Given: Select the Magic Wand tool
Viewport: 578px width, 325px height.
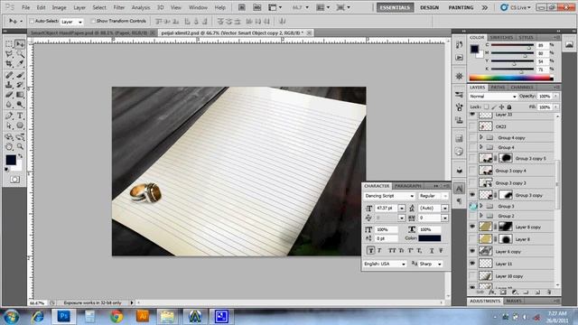Looking at the screenshot, I should pos(20,54).
